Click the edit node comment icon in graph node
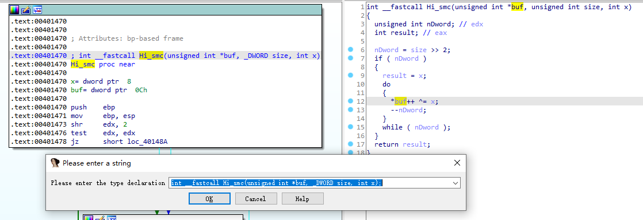643x220 pixels. (26, 10)
